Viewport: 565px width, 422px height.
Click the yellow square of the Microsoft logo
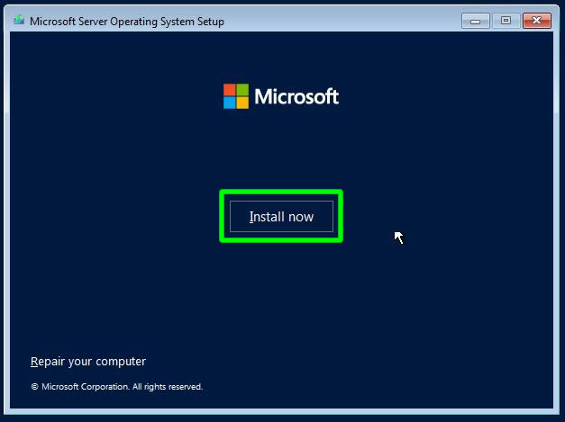[241, 103]
